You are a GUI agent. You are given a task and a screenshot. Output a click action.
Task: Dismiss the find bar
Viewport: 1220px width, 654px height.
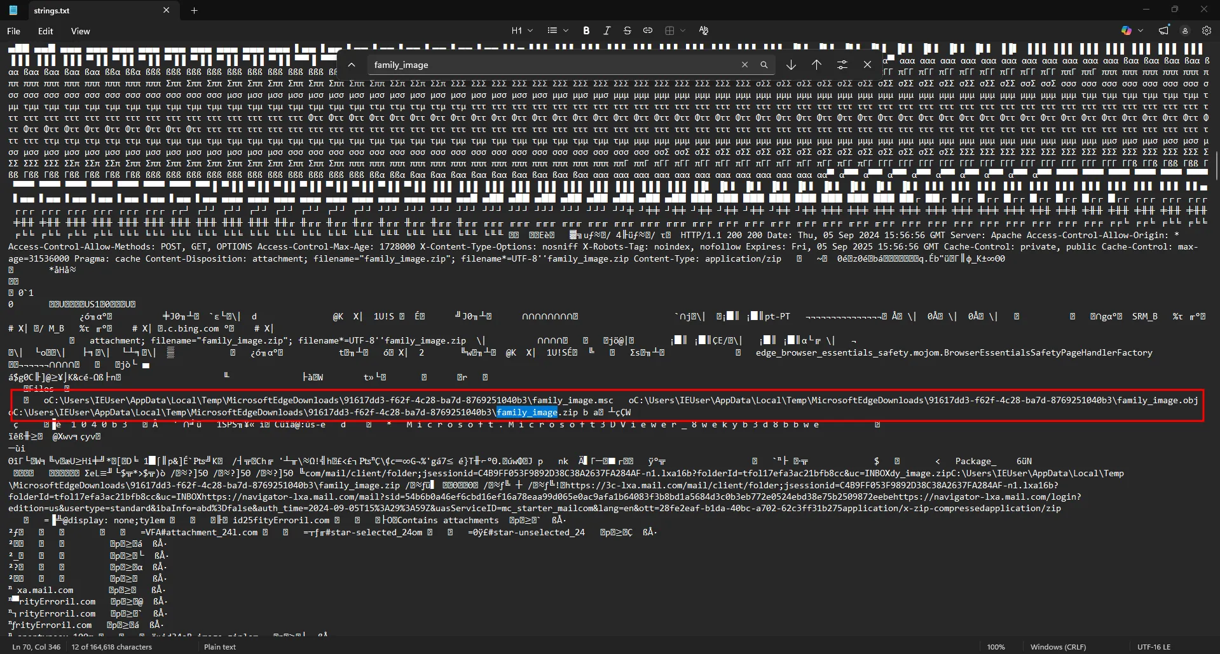click(x=867, y=64)
